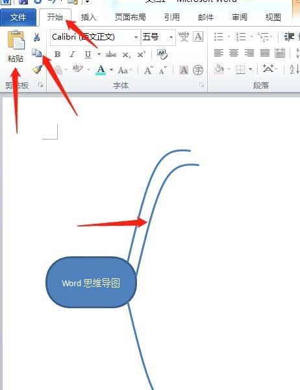Click the numbered list icon
The width and height of the screenshot is (300, 390).
pyautogui.click(x=241, y=37)
